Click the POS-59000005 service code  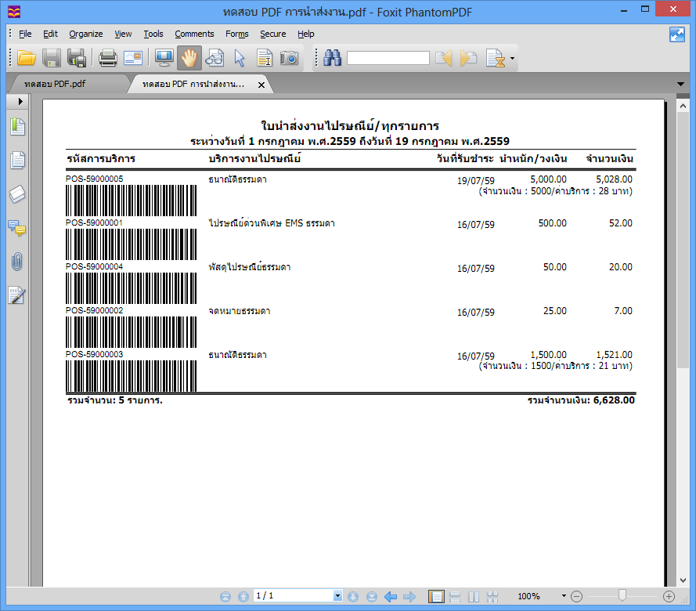pyautogui.click(x=94, y=179)
